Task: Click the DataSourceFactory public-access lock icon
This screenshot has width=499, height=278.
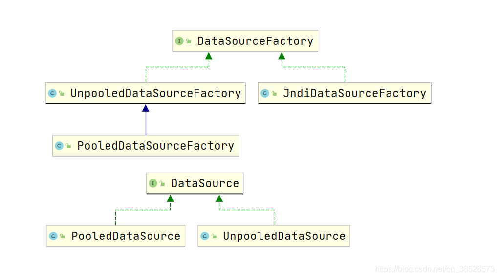Action: pyautogui.click(x=188, y=41)
